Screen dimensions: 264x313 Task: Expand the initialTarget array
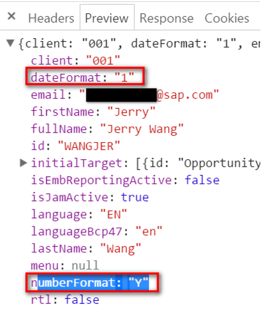pos(24,163)
